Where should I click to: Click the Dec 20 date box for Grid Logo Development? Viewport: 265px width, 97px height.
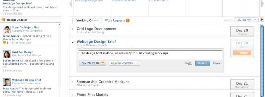242,32
